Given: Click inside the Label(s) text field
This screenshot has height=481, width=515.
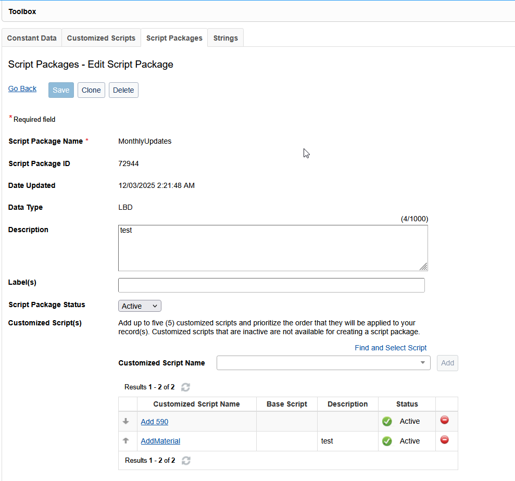Looking at the screenshot, I should point(271,285).
